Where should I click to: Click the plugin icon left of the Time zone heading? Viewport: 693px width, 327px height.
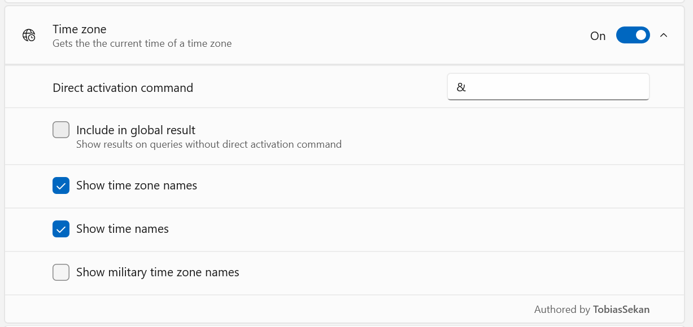click(28, 35)
